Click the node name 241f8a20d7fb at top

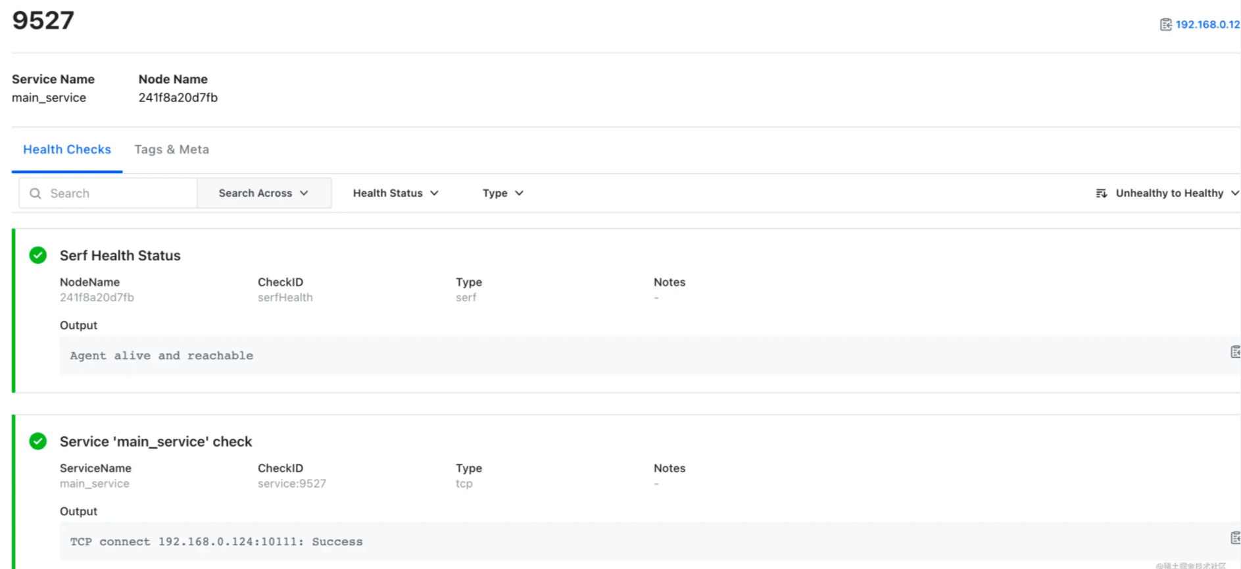pyautogui.click(x=178, y=98)
